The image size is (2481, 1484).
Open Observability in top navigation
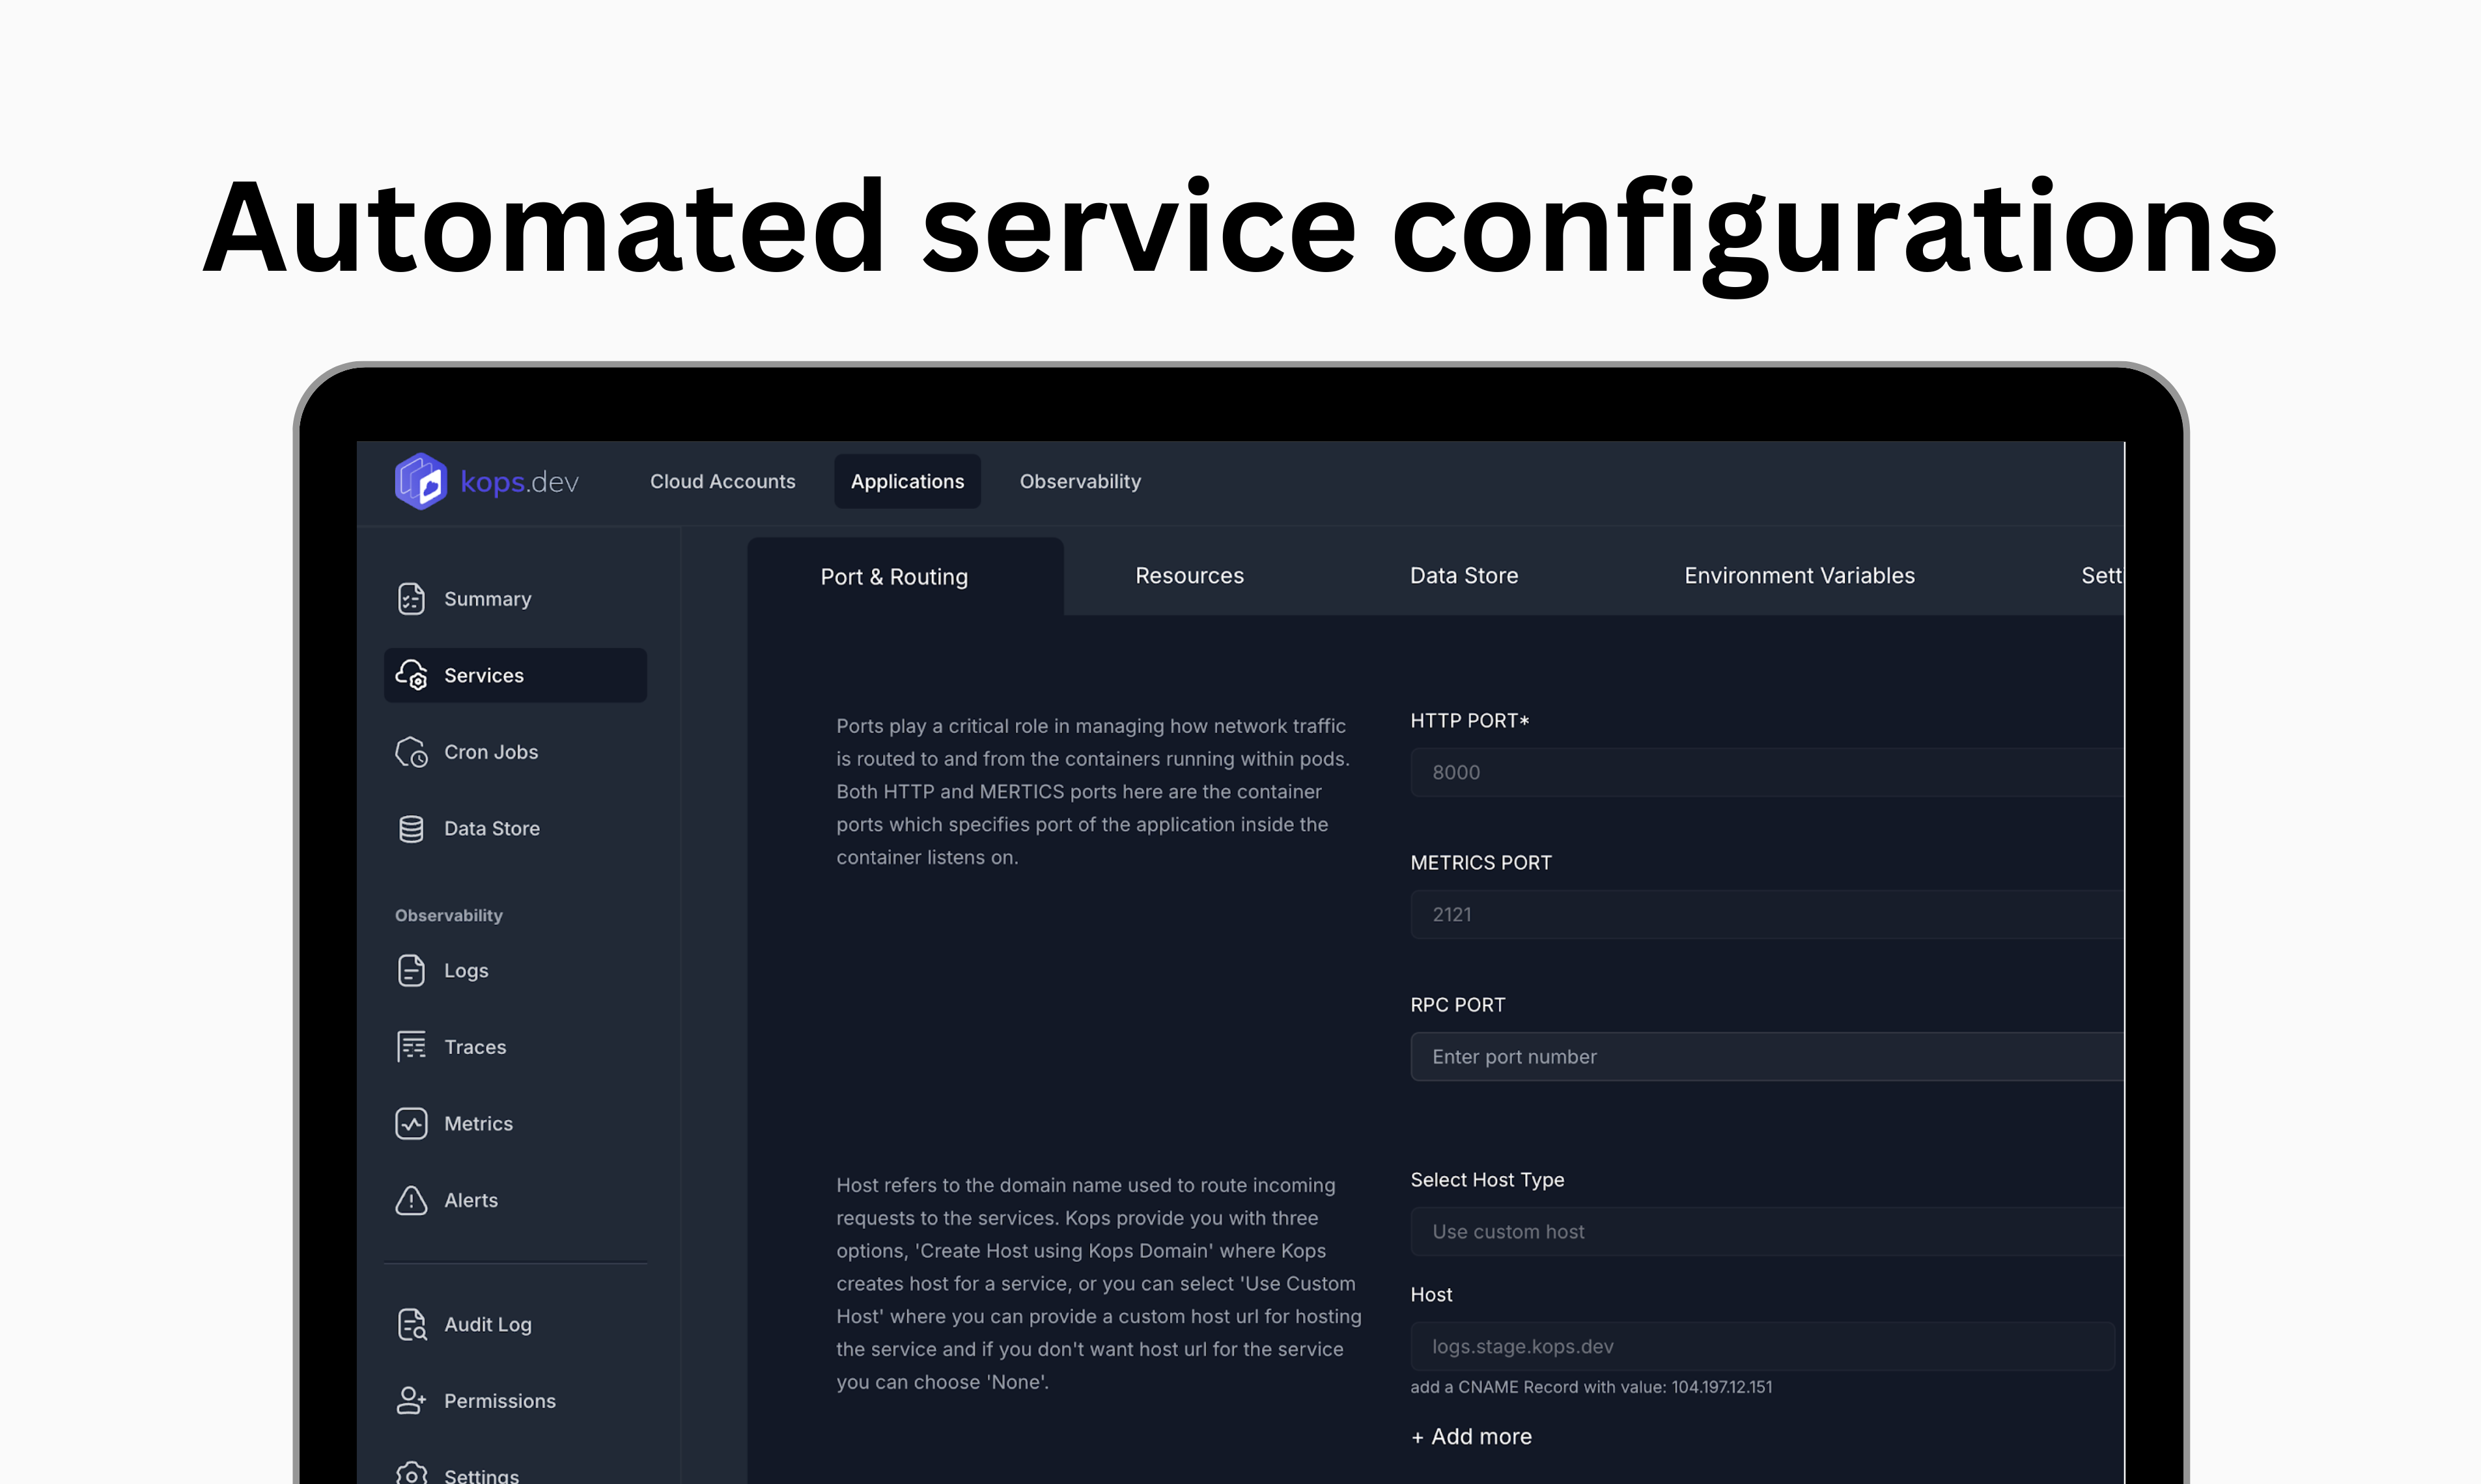(1080, 481)
